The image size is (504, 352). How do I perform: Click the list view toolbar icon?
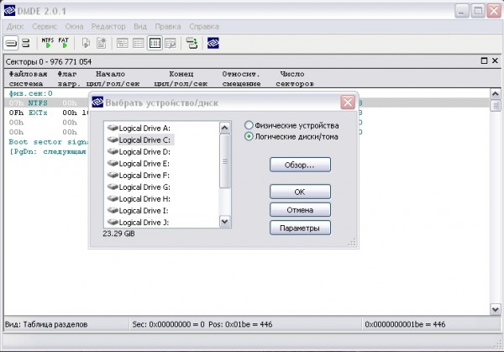point(139,43)
